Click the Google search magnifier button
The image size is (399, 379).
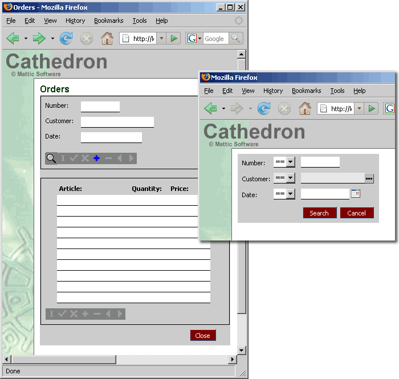point(235,39)
